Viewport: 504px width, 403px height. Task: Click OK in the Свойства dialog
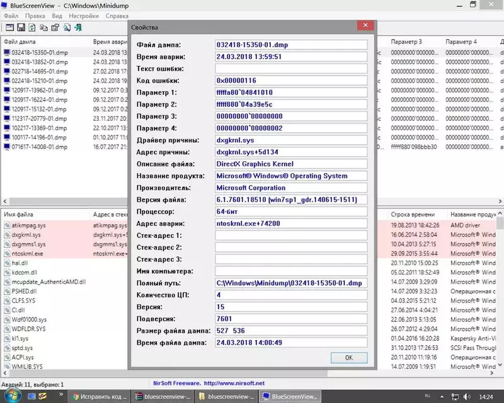[349, 358]
